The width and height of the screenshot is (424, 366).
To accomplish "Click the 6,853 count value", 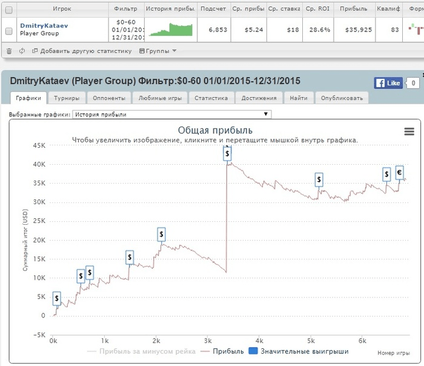I will tap(218, 30).
